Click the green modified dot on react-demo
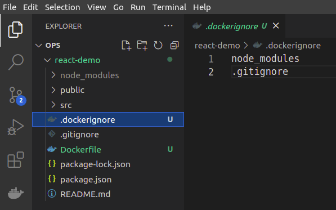The width and height of the screenshot is (336, 210). 170,59
